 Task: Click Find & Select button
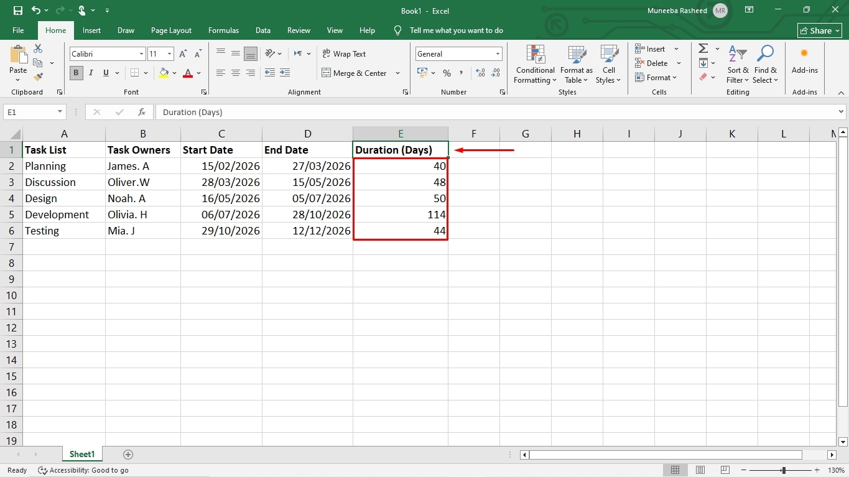pos(765,64)
